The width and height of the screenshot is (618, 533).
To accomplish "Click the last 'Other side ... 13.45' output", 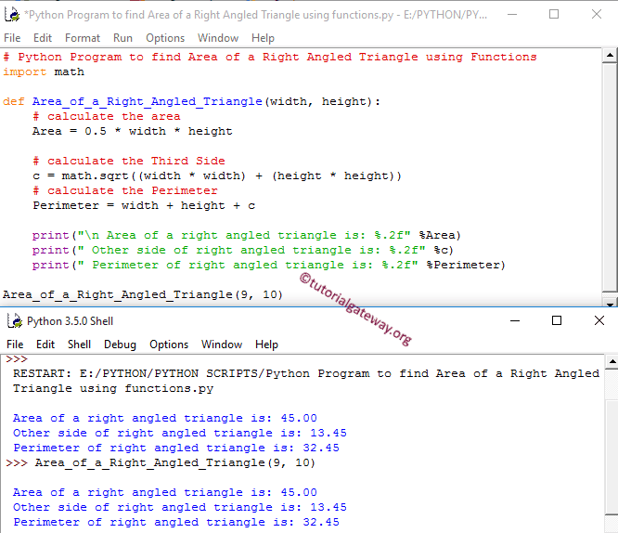I will pyautogui.click(x=180, y=507).
